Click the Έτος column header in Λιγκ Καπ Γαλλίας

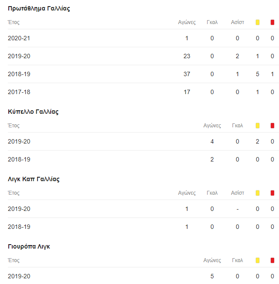click(x=14, y=193)
